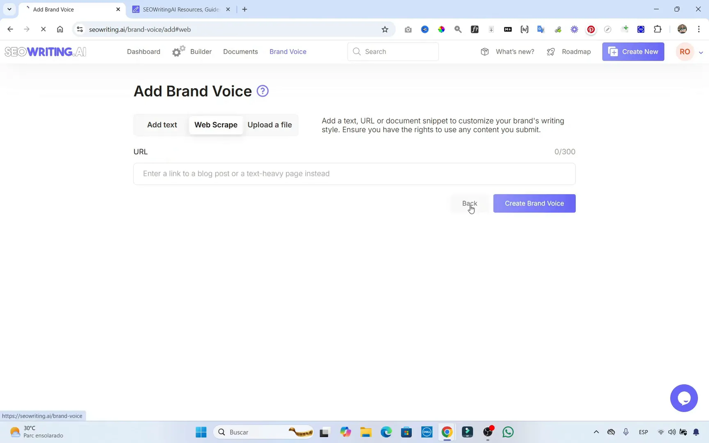The height and width of the screenshot is (443, 709).
Task: Bookmark this page with the star
Action: (x=385, y=29)
